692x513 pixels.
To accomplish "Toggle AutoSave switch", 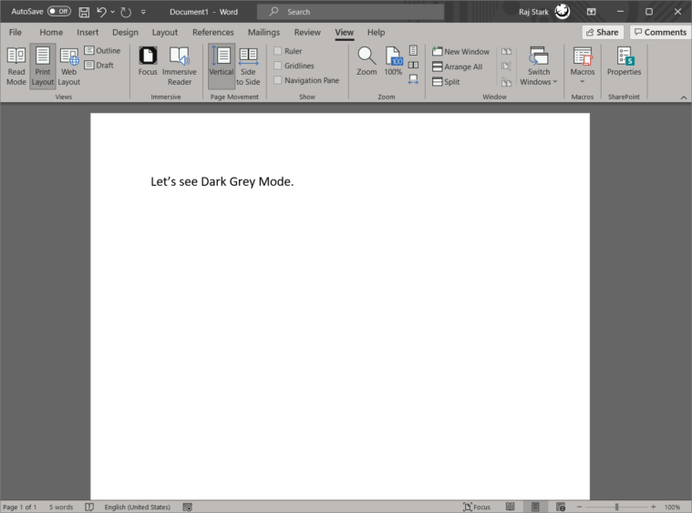I will (59, 12).
